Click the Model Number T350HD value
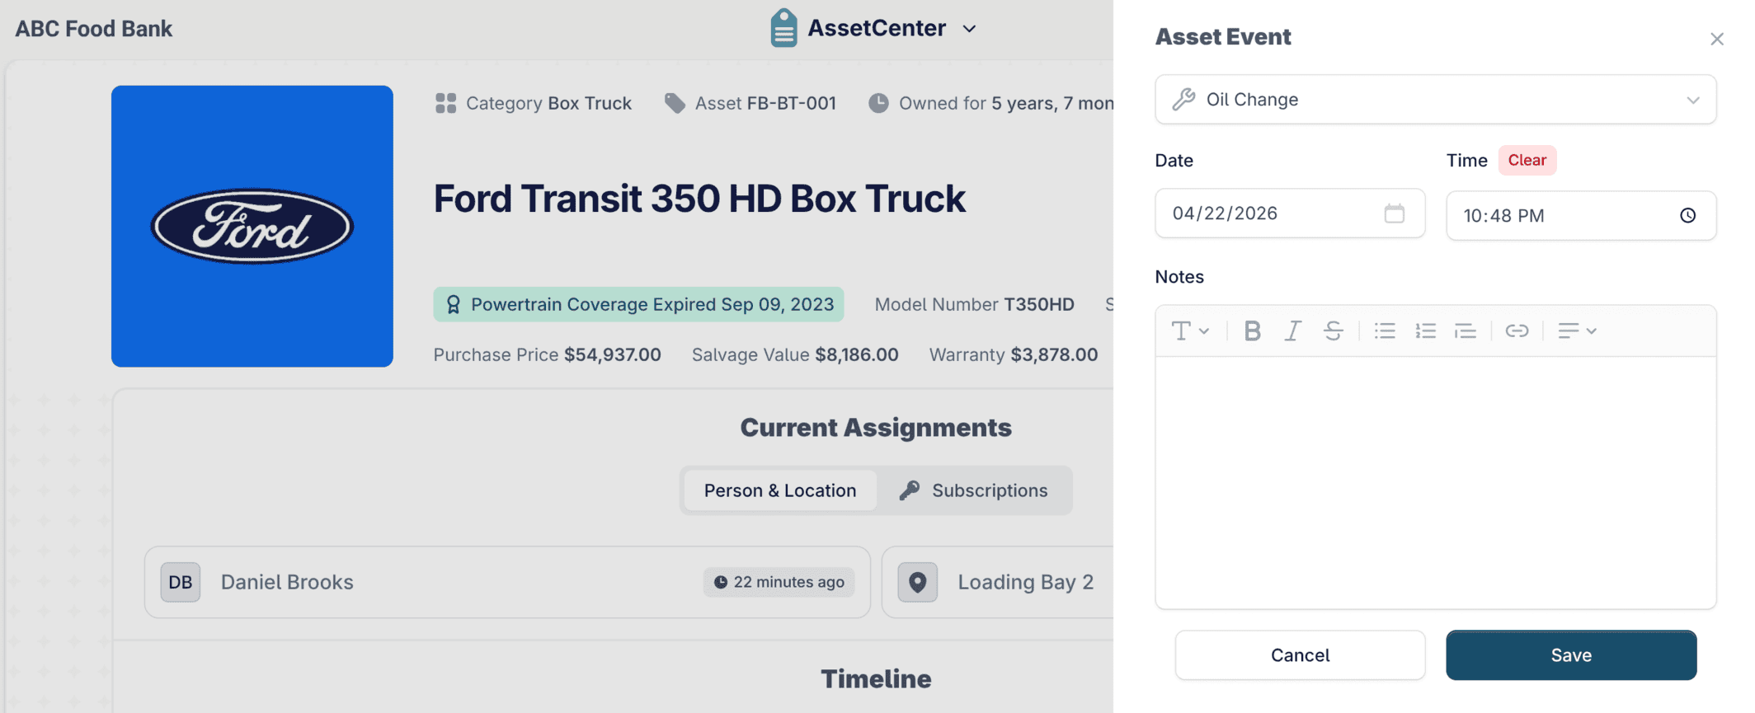Image resolution: width=1755 pixels, height=713 pixels. point(1039,304)
